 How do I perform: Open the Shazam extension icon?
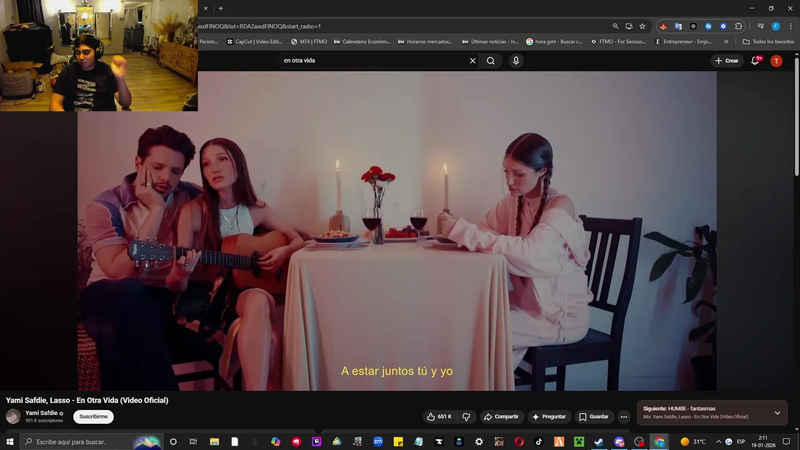tap(708, 26)
